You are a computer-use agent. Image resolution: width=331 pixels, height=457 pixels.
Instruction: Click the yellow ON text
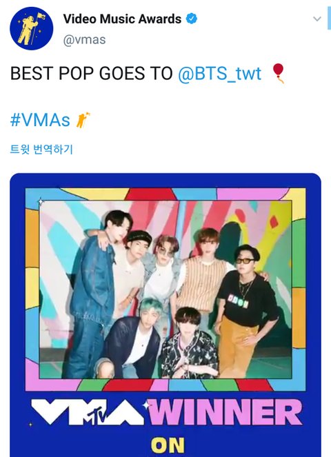(x=168, y=445)
